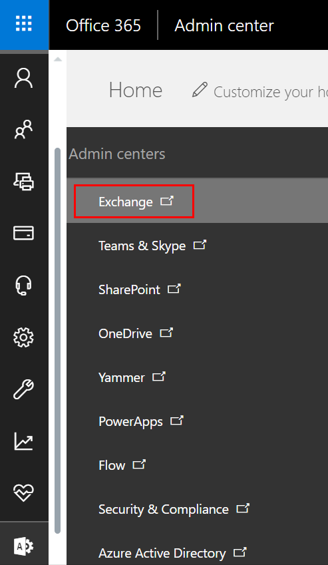
Task: Click the Home page heading
Action: coord(136,90)
